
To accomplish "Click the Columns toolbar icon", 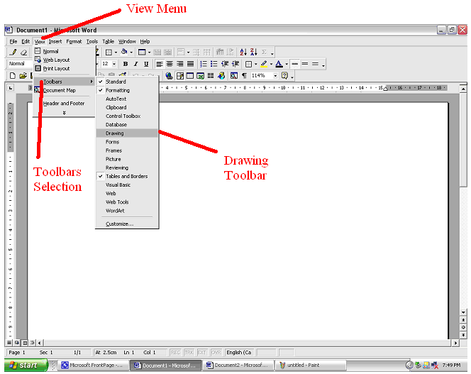I will click(211, 76).
